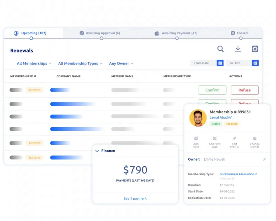Click Refuse in the second renewal row
Image resolution: width=276 pixels, height=221 pixels.
point(244,102)
